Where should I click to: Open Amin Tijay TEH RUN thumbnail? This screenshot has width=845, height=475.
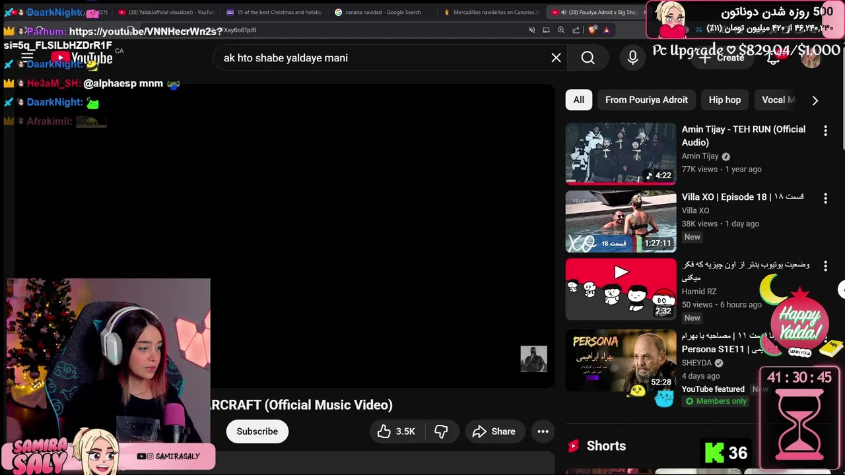click(x=621, y=154)
